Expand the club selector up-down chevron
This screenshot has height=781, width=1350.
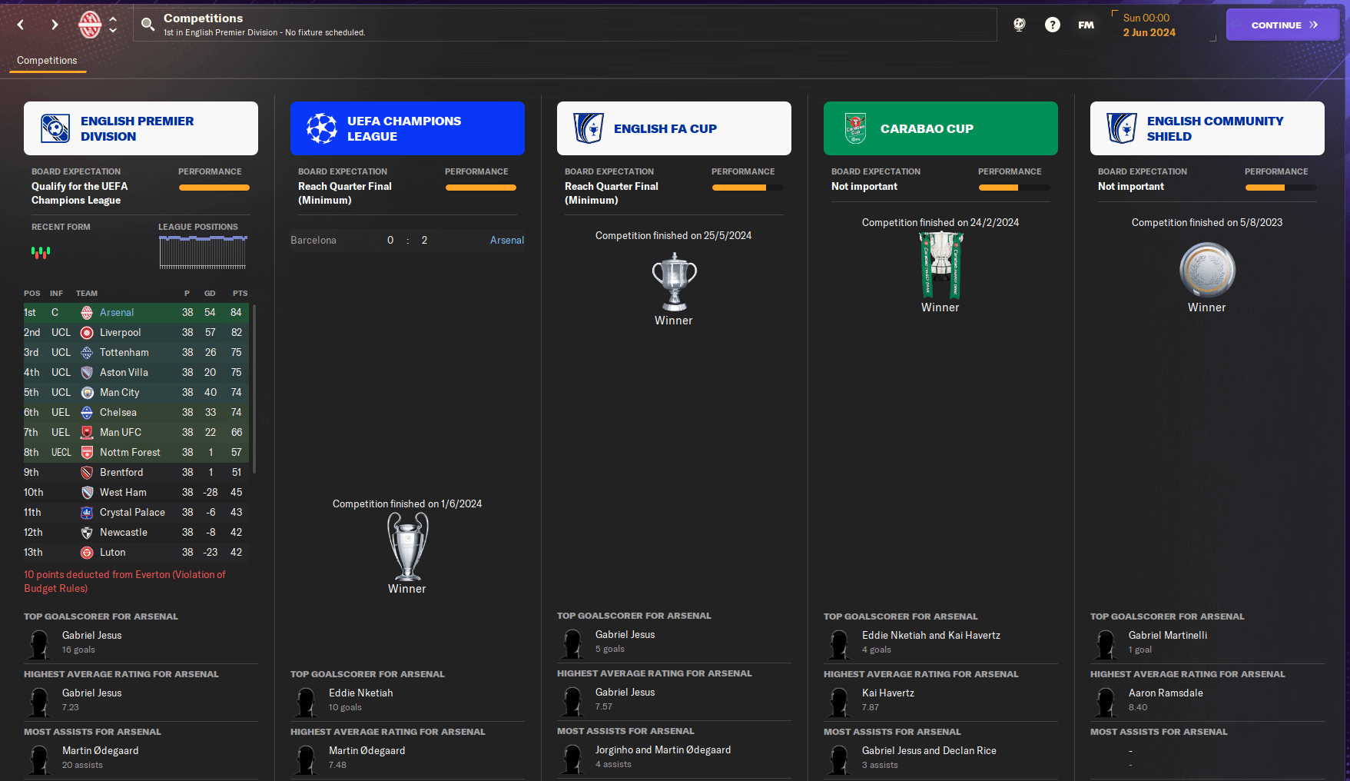click(x=113, y=25)
